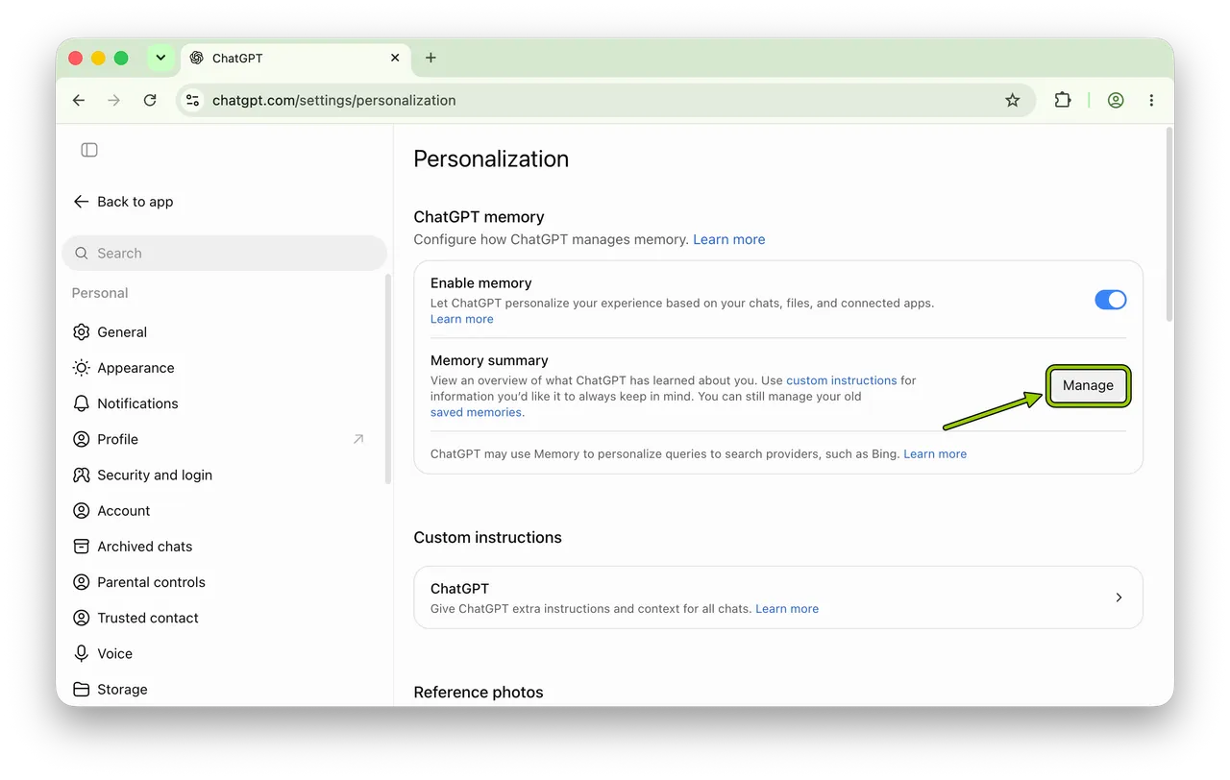Turn off the Enable memory switch

coord(1110,300)
